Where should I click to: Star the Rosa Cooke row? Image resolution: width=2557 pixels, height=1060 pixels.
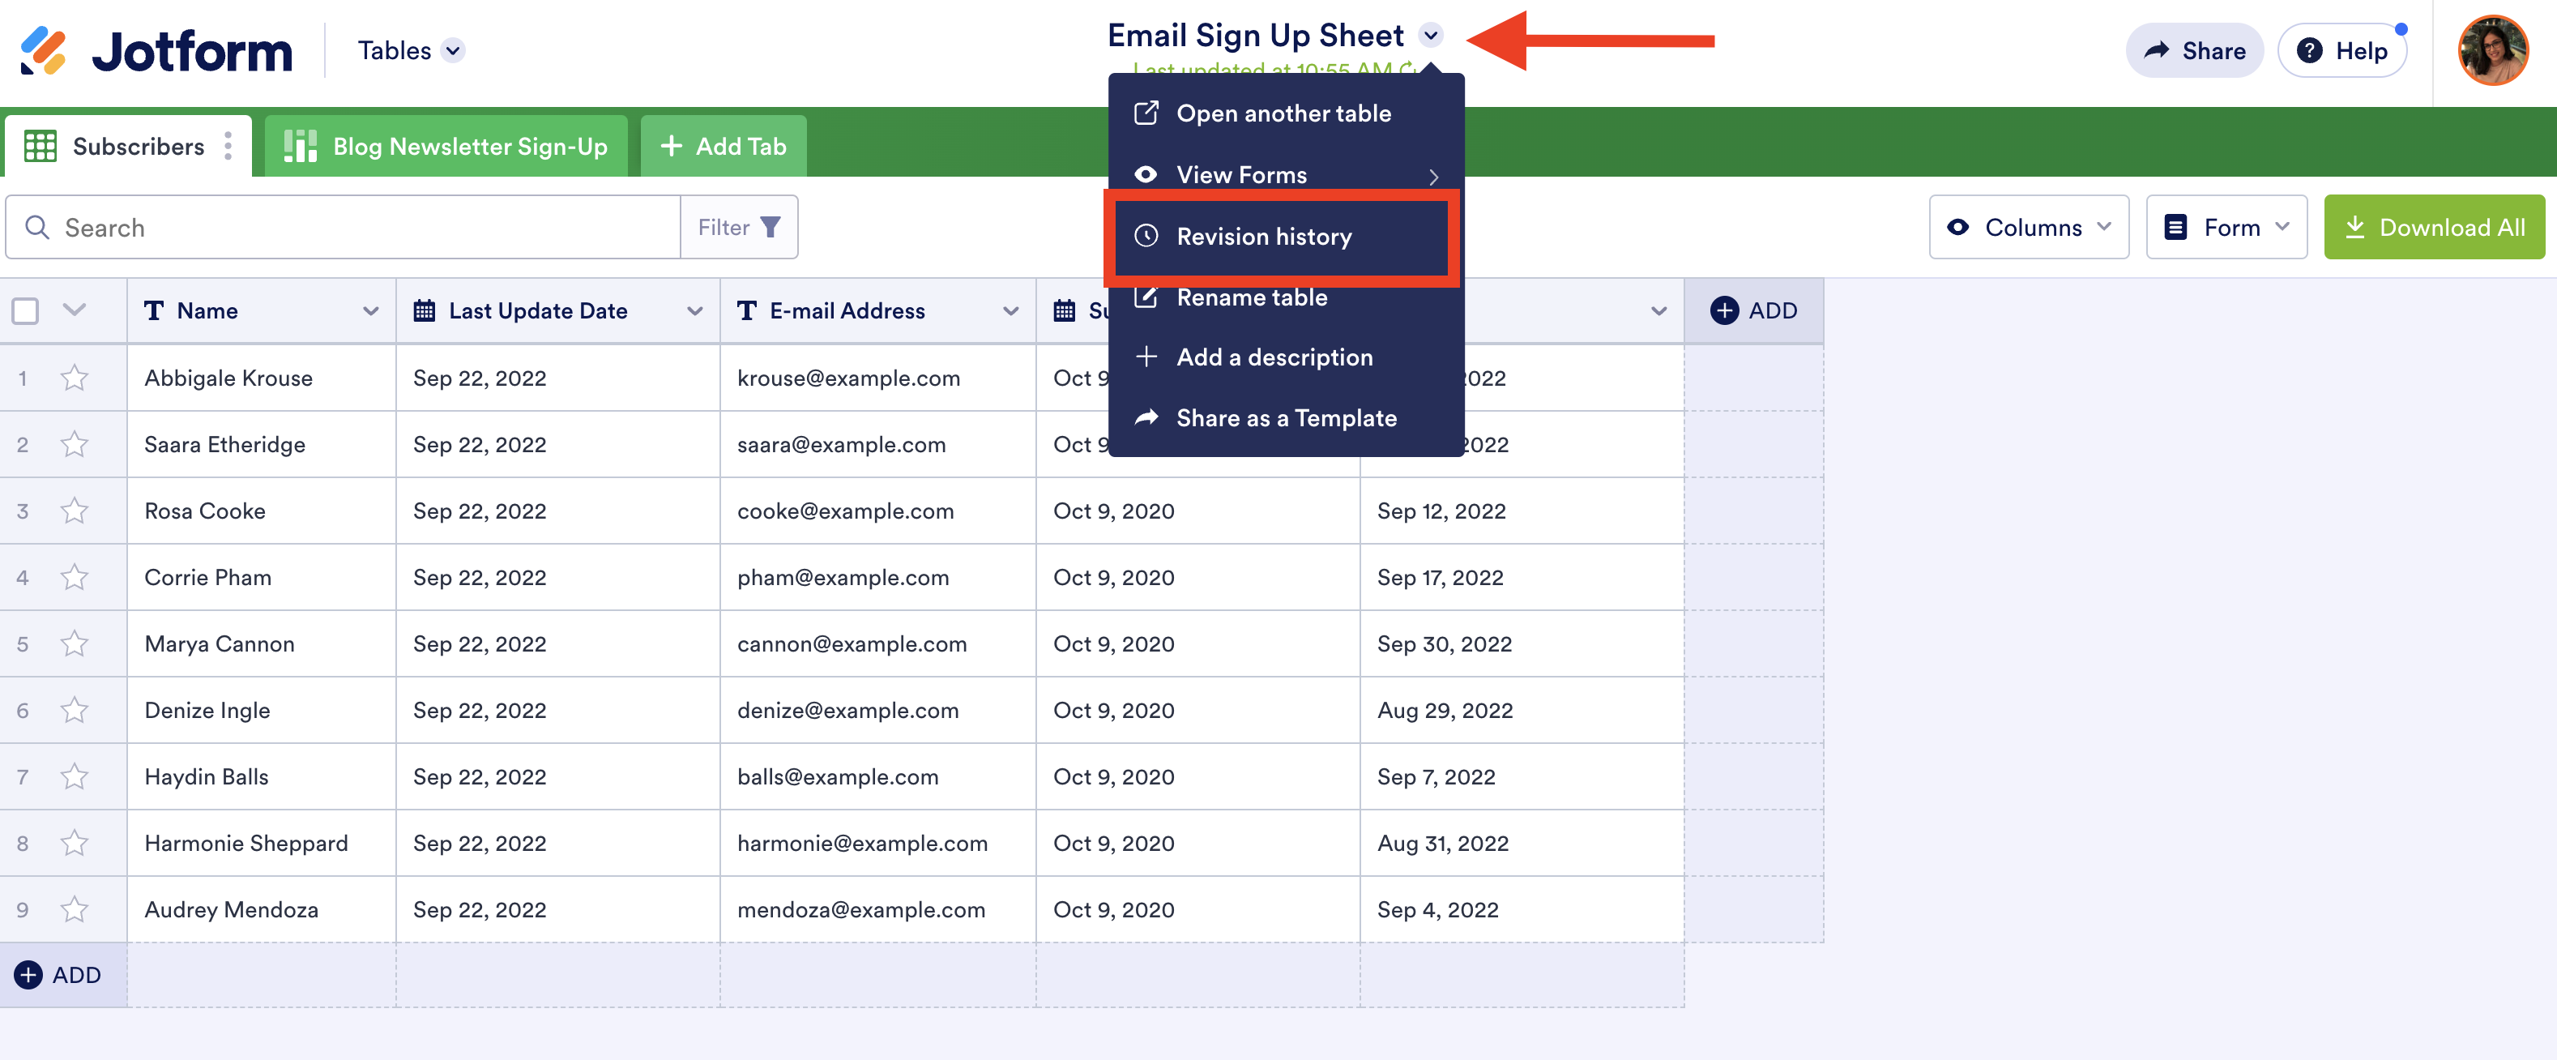[x=75, y=511]
